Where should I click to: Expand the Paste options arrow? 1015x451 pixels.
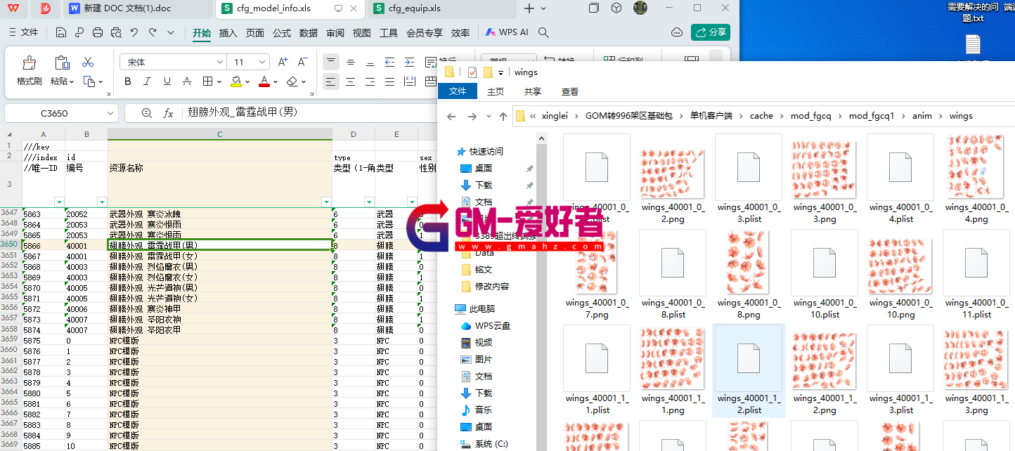(72, 82)
